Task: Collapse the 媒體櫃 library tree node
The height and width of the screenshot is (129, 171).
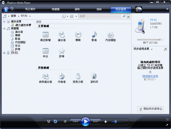Action: (x=4, y=29)
